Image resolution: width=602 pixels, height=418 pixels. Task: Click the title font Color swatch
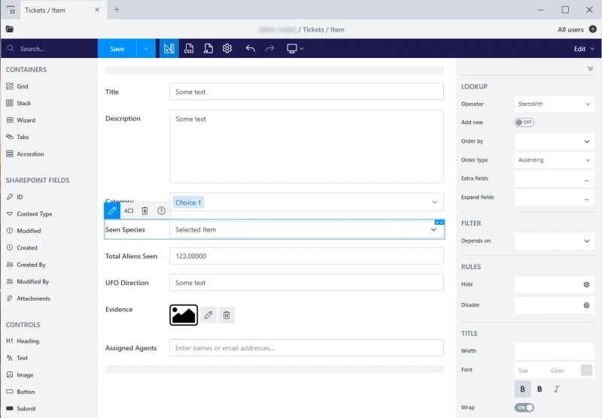(x=586, y=371)
